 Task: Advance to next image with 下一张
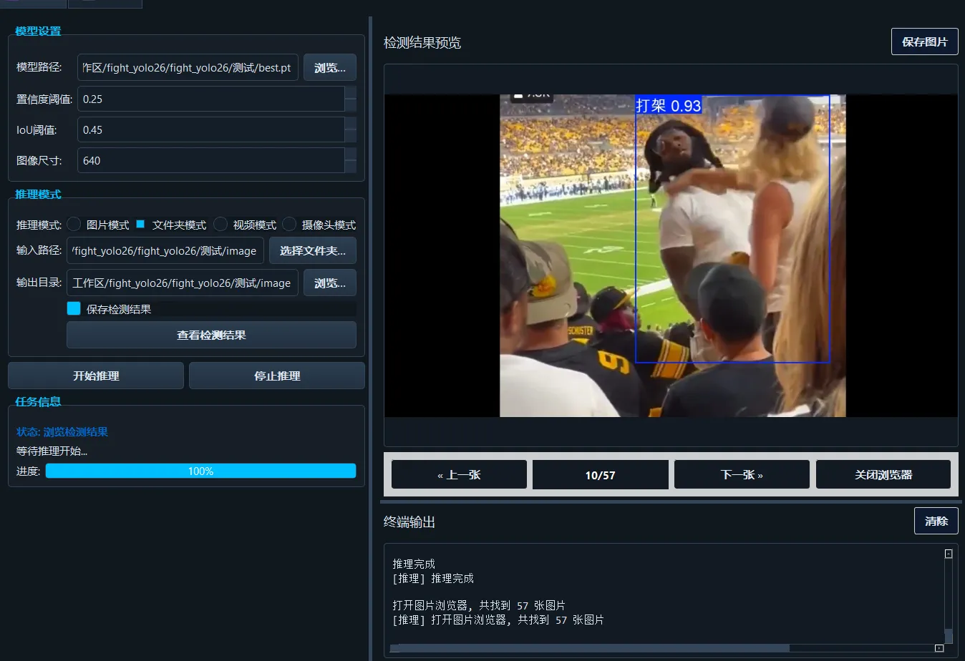[742, 474]
